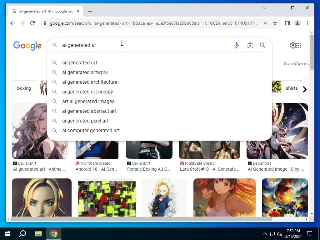Viewport: 320px width, 240px height.
Task: Open "Female Boxing A.I G..." result link
Action: pyautogui.click(x=148, y=169)
